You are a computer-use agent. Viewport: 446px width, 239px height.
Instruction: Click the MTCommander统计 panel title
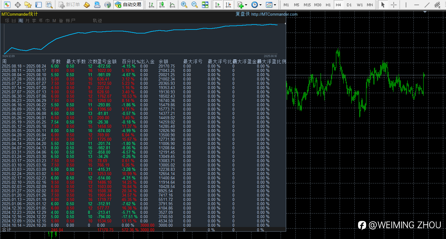pos(20,14)
